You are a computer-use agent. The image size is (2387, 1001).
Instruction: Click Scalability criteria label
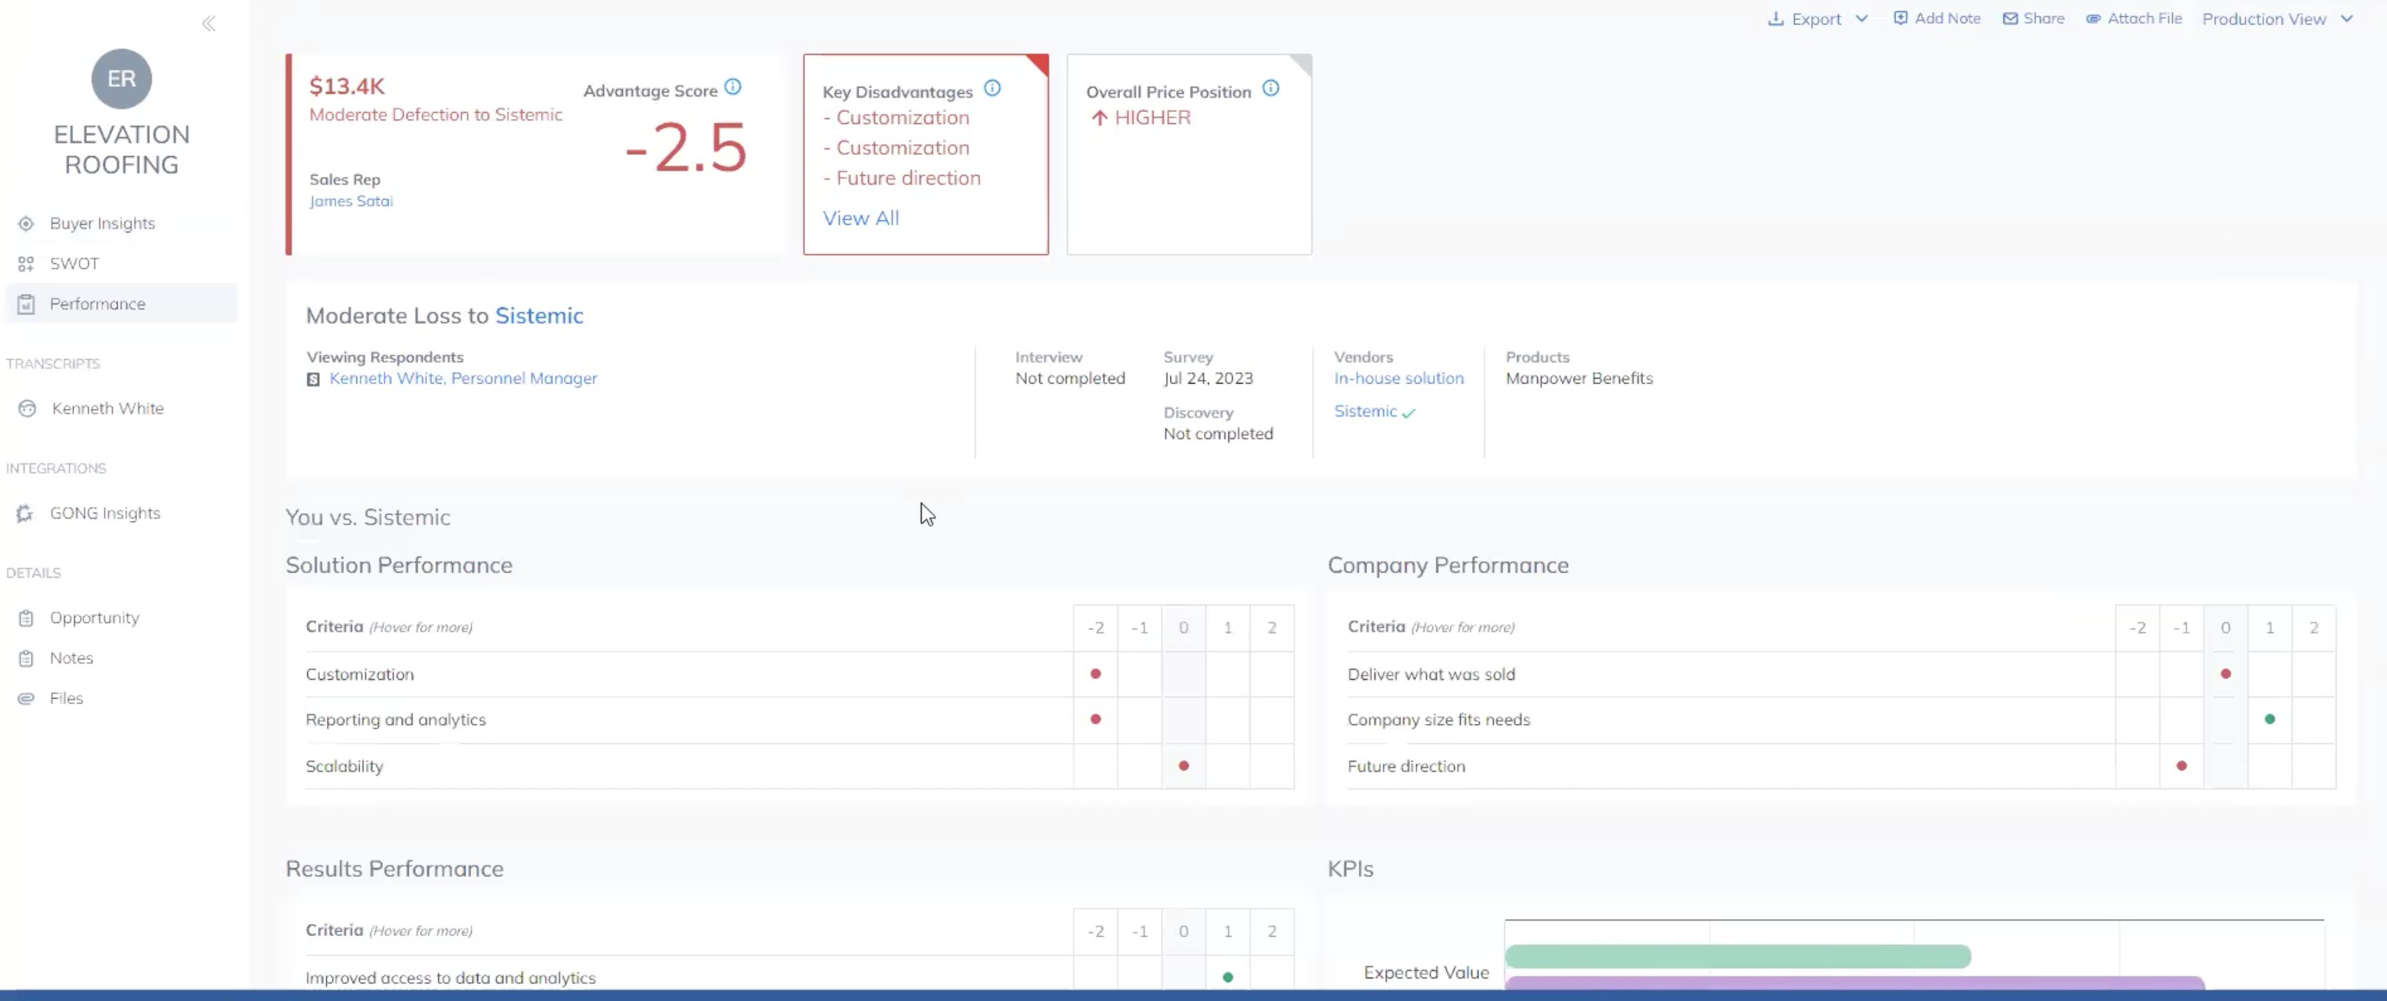pyautogui.click(x=344, y=766)
